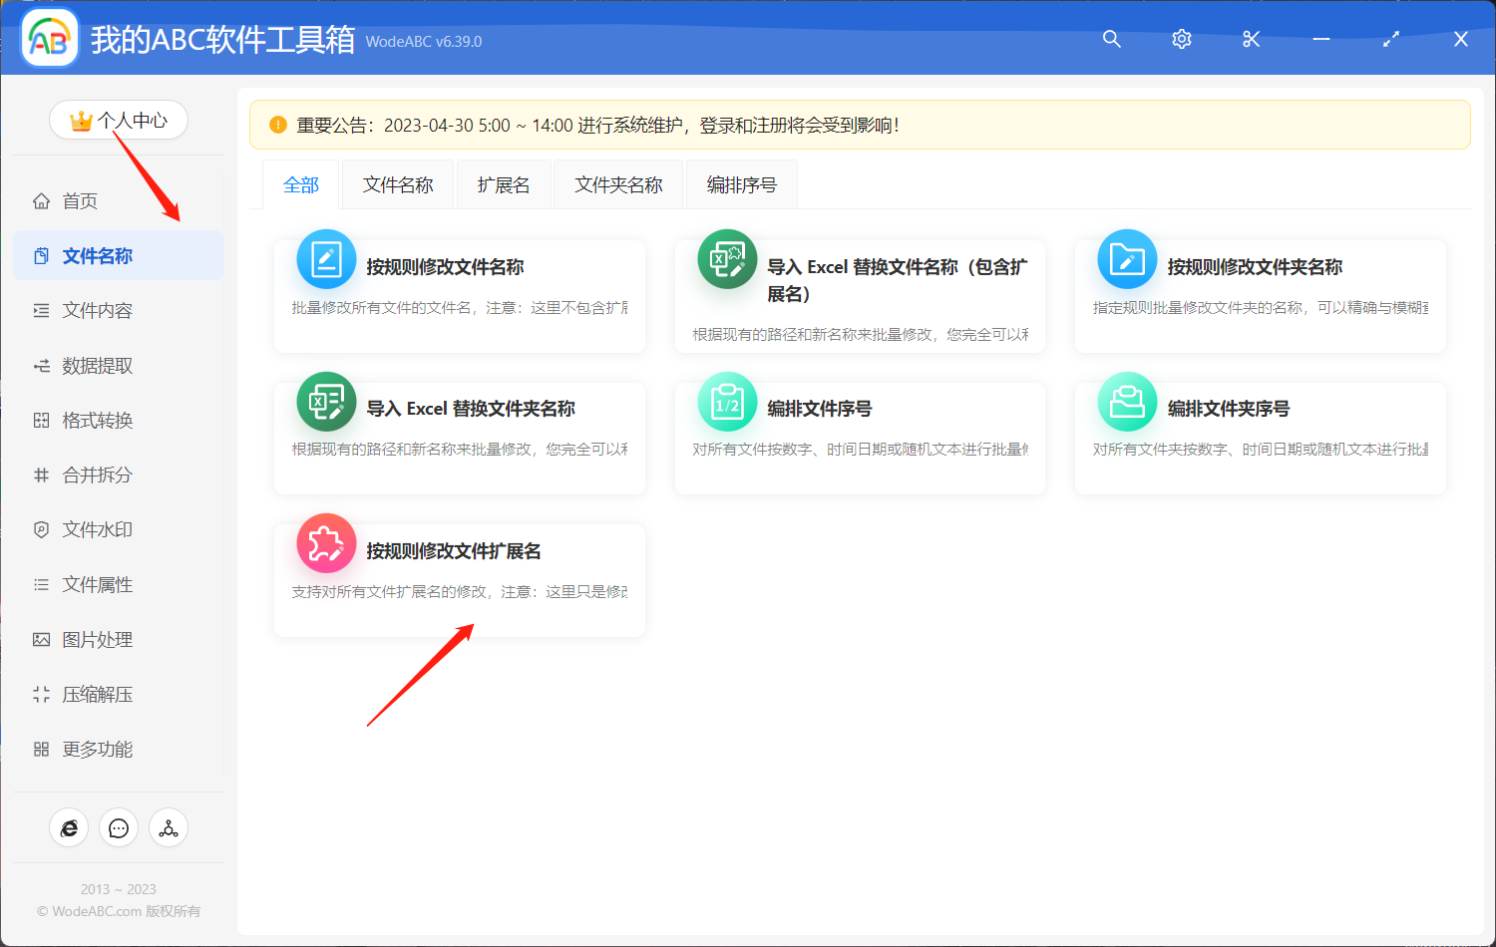This screenshot has width=1496, height=947.
Task: Click the pencil icon on 按规则修改文件名称 card
Action: (326, 259)
